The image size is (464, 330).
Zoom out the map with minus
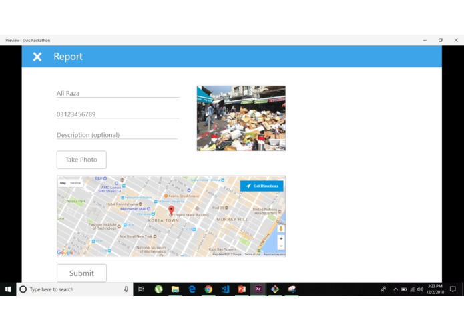(281, 246)
